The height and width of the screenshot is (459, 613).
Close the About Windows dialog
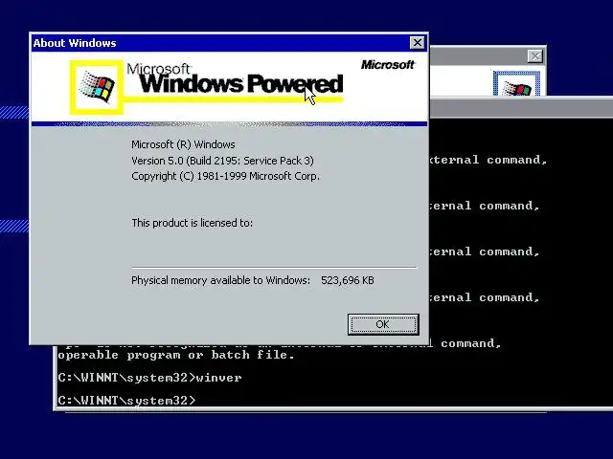coord(418,42)
